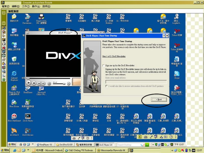Click the Eject/Open button in DivX Player
Image resolution: width=204 pixels, height=153 pixels.
[x=69, y=84]
